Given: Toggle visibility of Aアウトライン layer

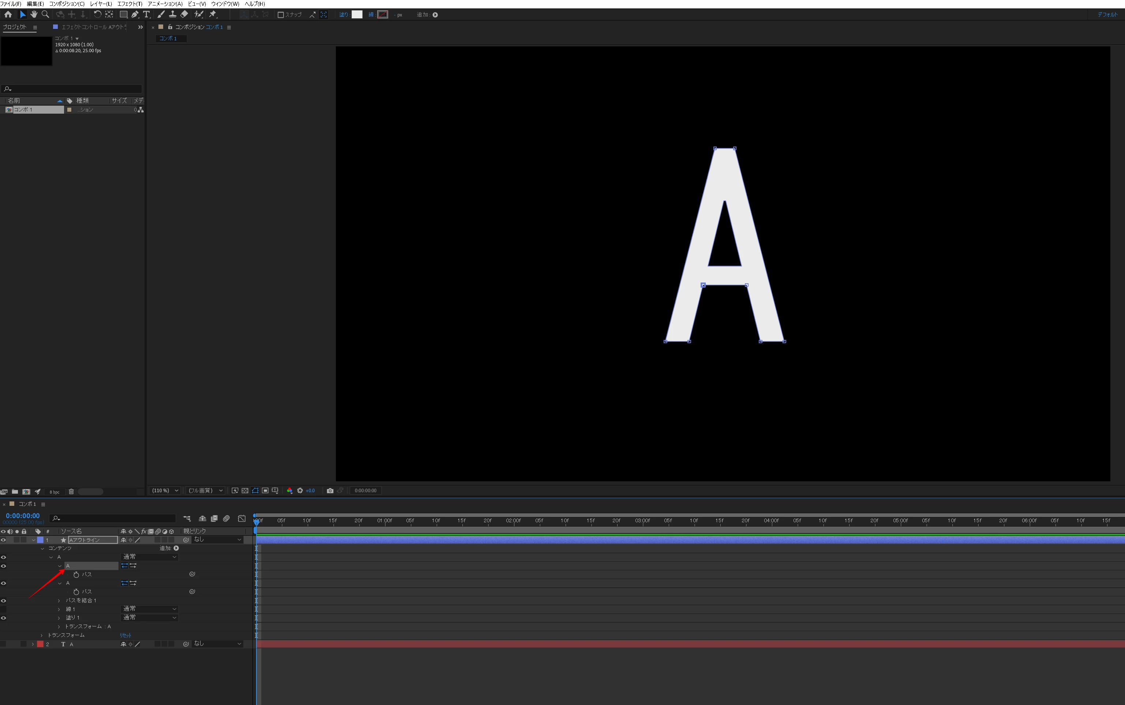Looking at the screenshot, I should point(4,540).
